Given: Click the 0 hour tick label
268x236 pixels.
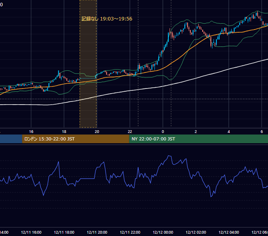Looking at the screenshot, I should point(163,132).
